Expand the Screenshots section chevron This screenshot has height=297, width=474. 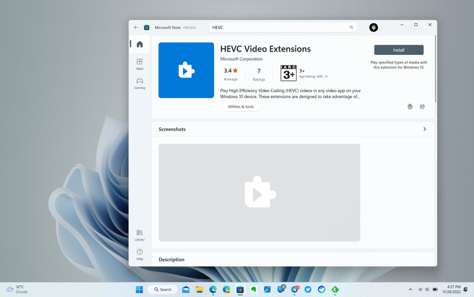click(x=425, y=129)
